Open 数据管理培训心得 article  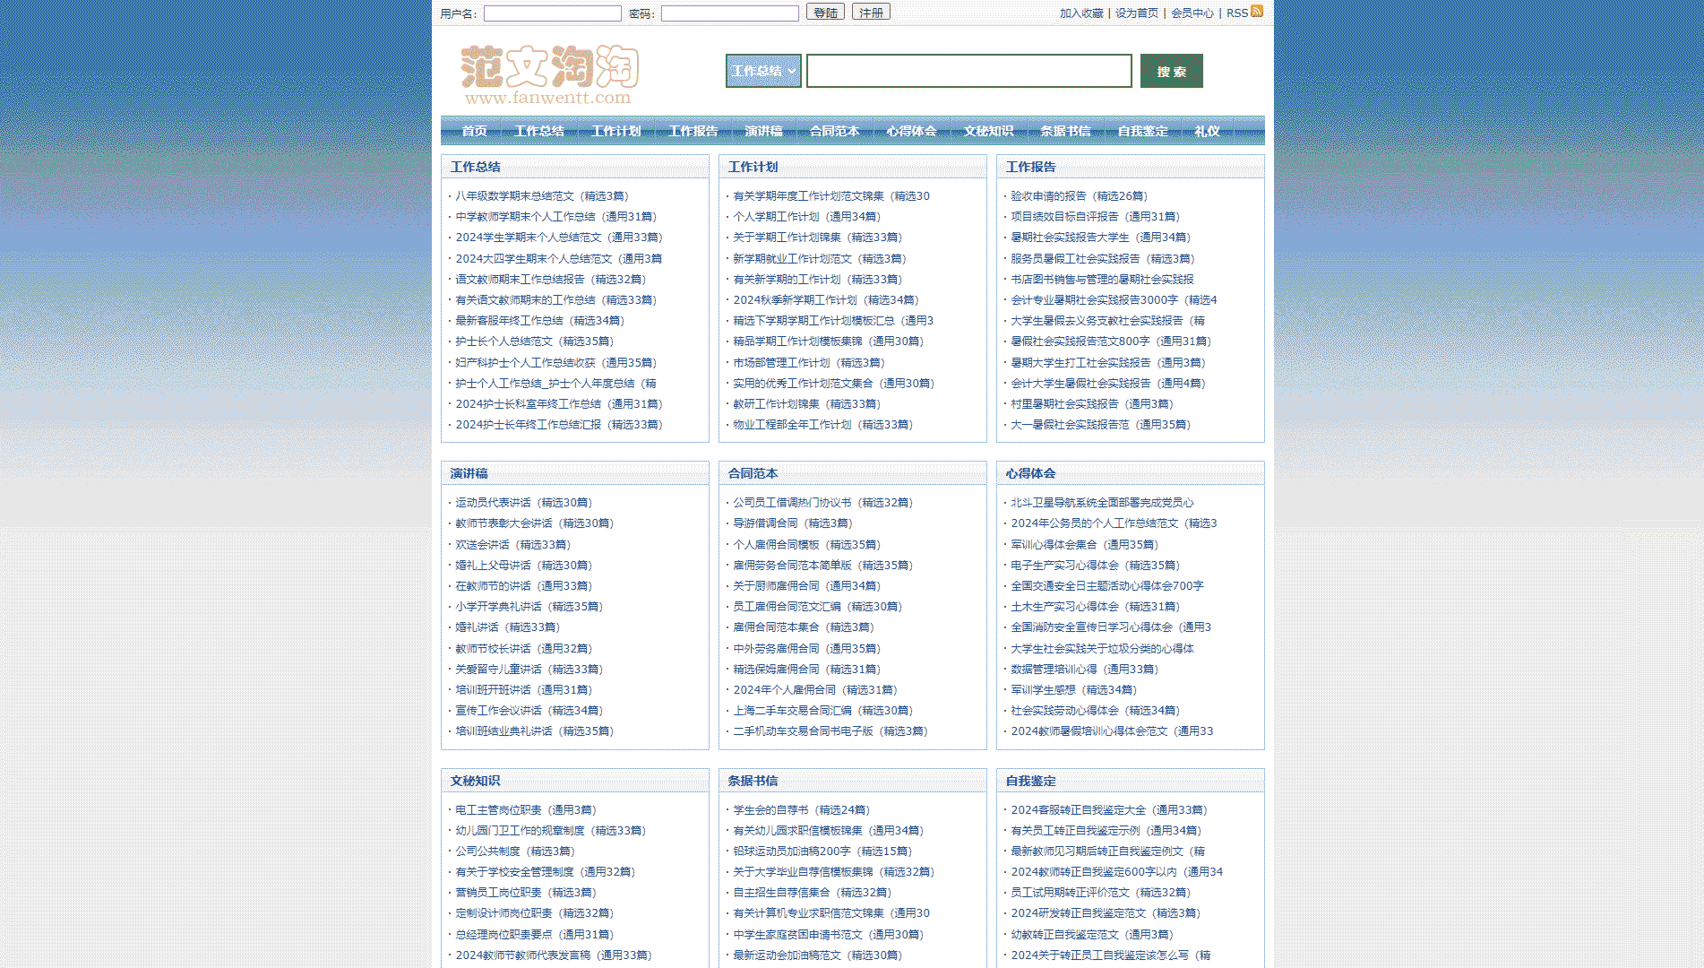tap(1085, 670)
